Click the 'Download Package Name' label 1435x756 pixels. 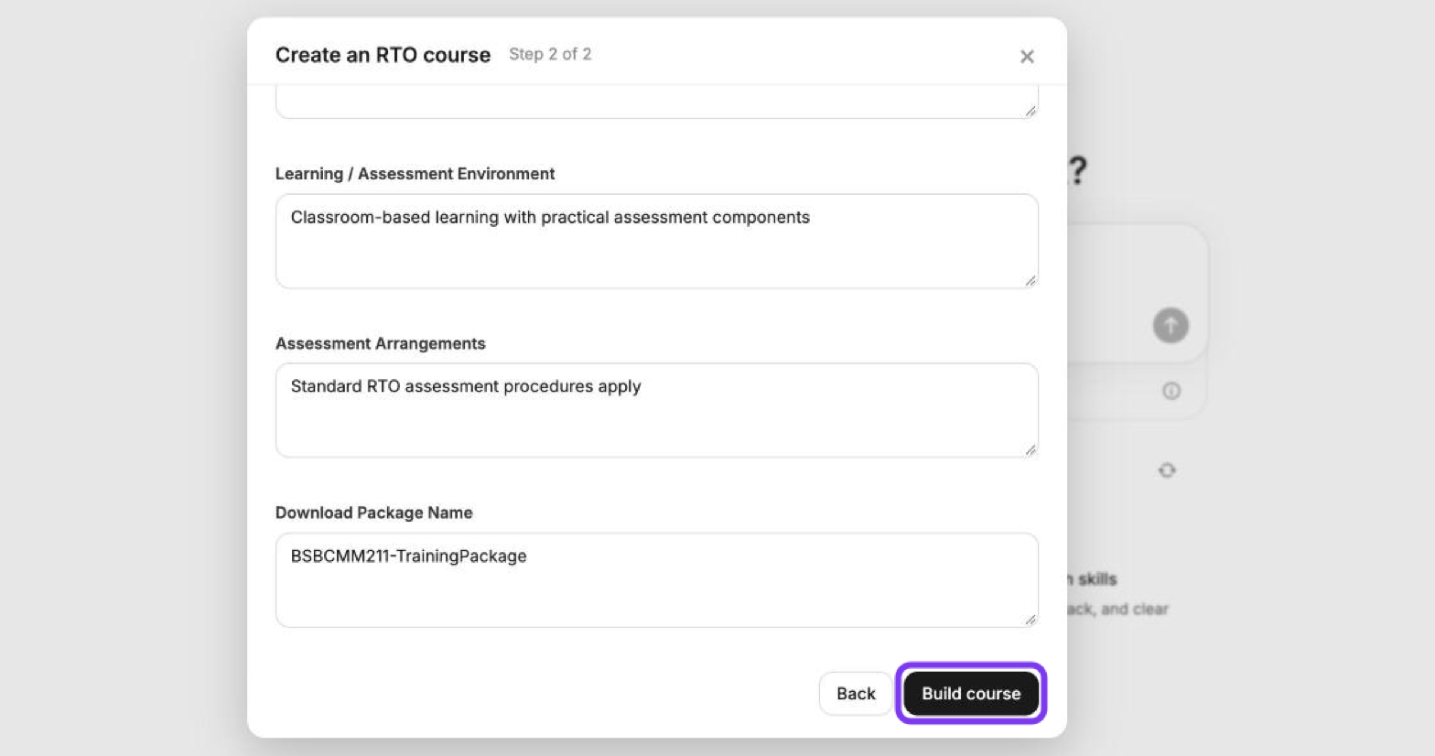(x=374, y=513)
